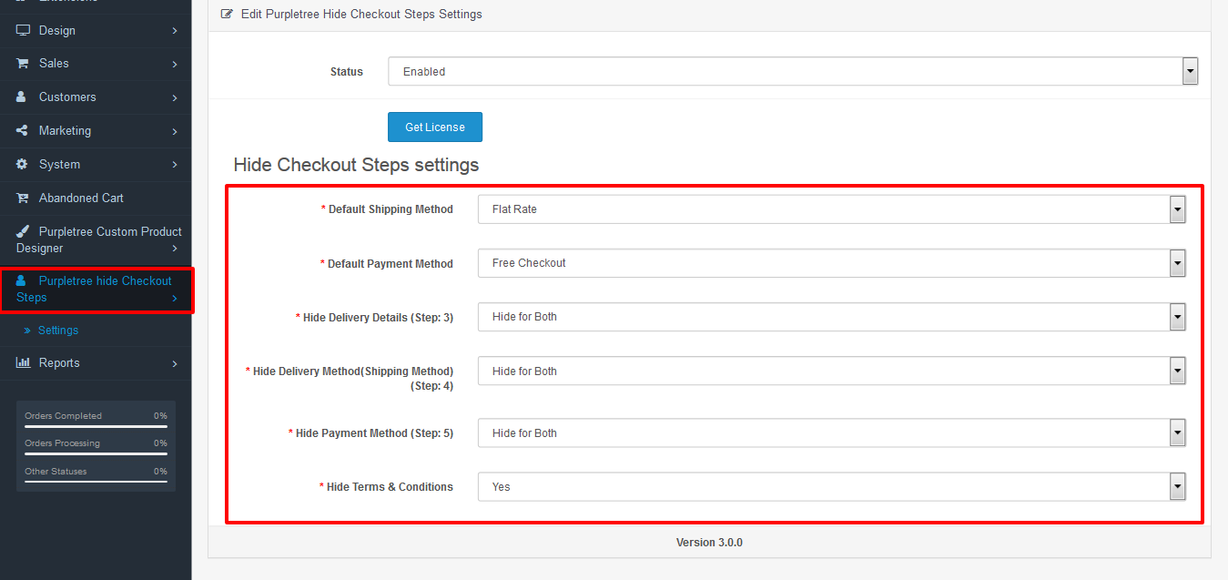Open the Default Payment Method dropdown
Image resolution: width=1228 pixels, height=580 pixels.
[831, 263]
